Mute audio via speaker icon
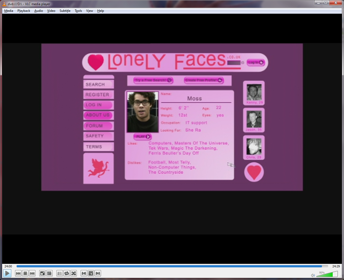Viewport: 344px width, 280px height. (x=313, y=275)
